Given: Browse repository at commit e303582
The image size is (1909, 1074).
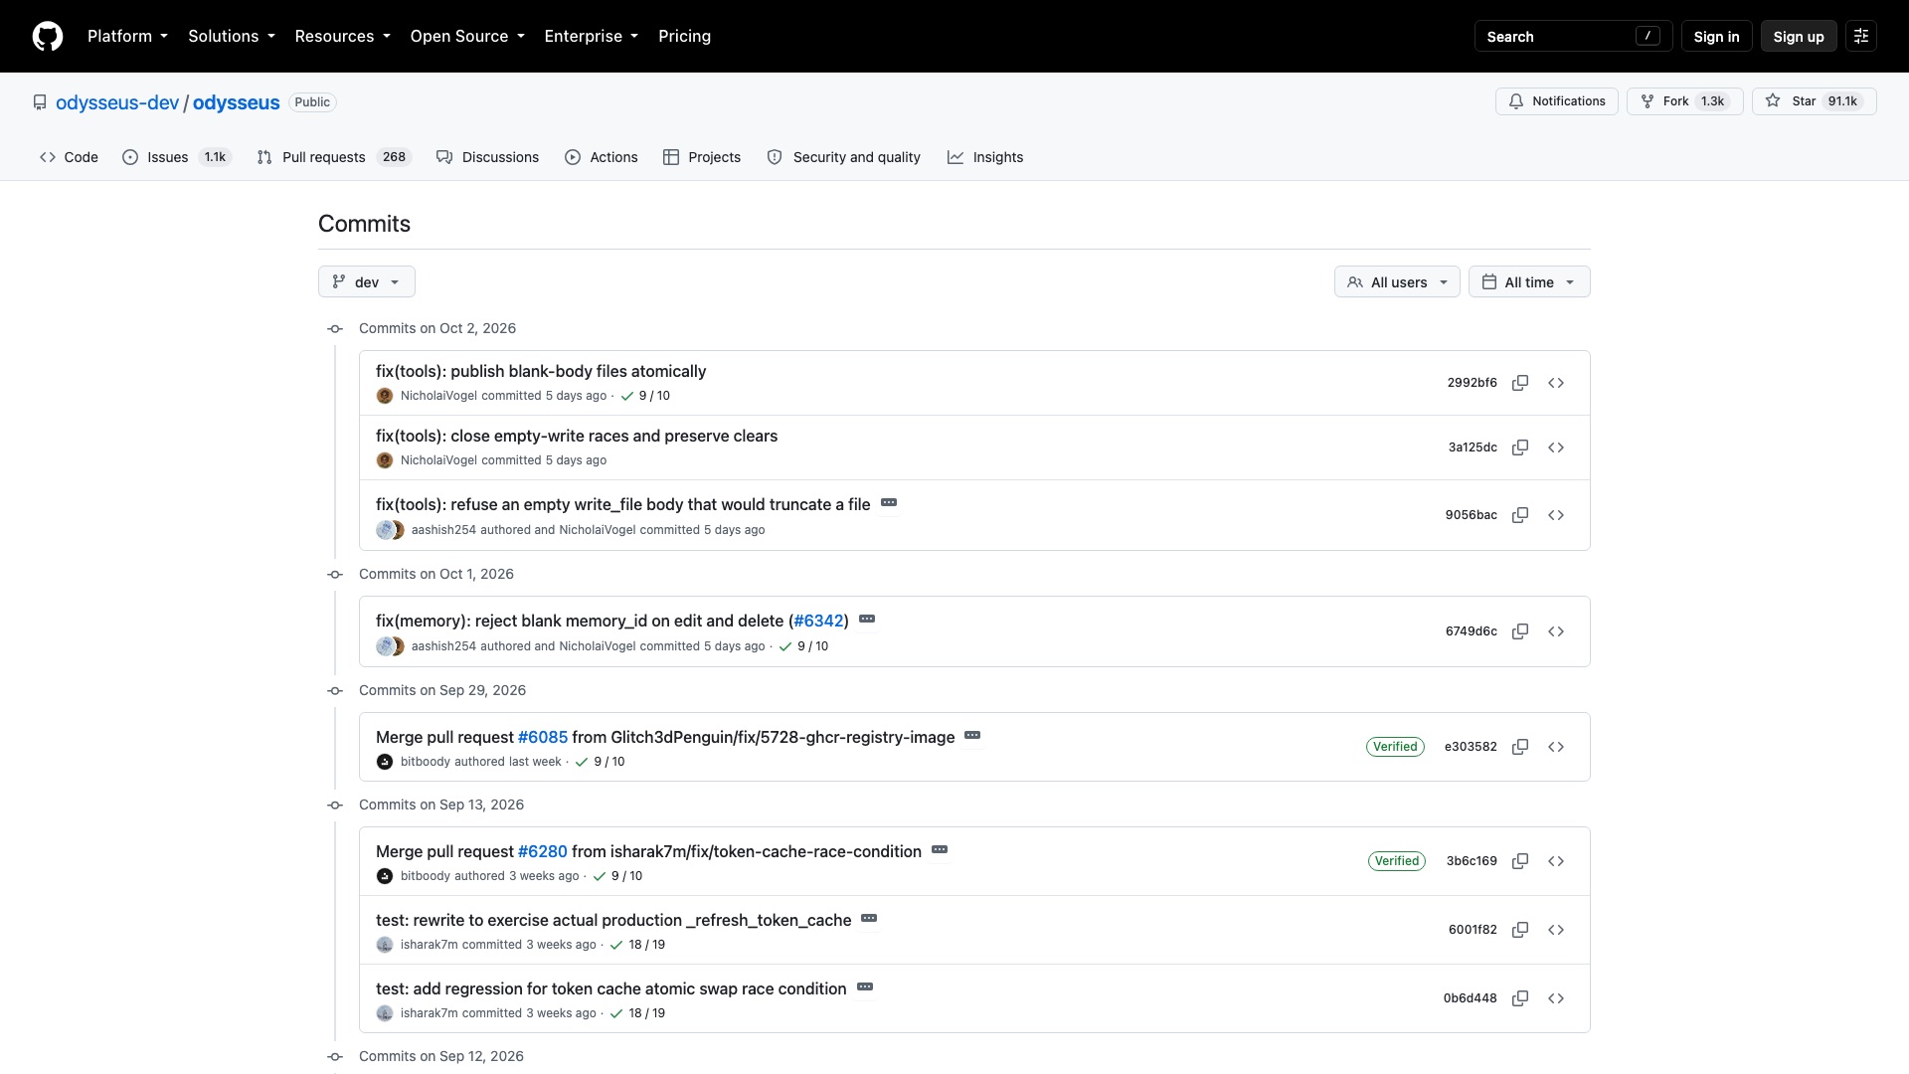Looking at the screenshot, I should pos(1556,747).
